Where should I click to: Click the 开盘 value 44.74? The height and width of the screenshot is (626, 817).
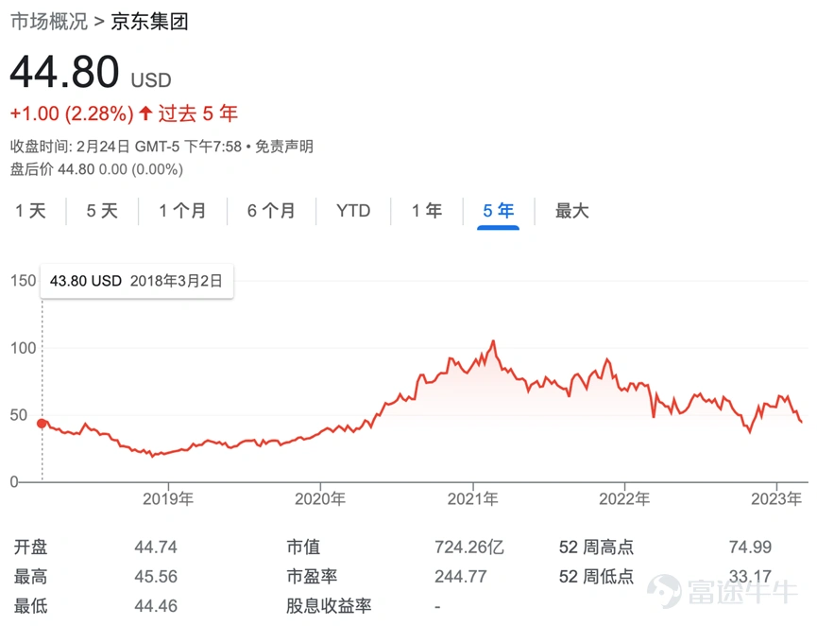(156, 547)
